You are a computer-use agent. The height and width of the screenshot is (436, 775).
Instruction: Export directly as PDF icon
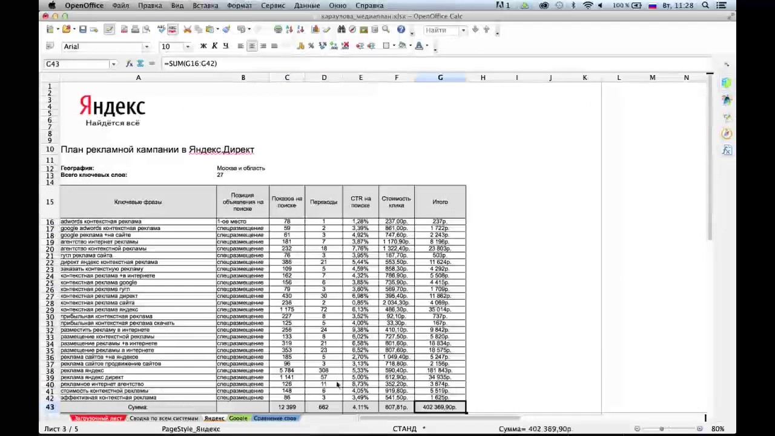coord(124,29)
